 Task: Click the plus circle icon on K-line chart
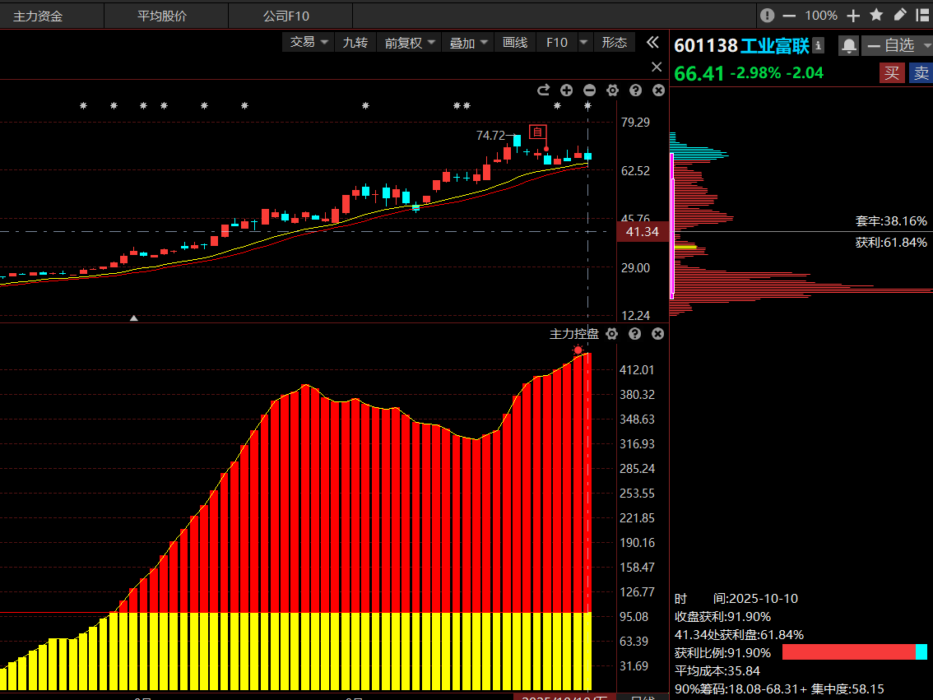tap(566, 90)
